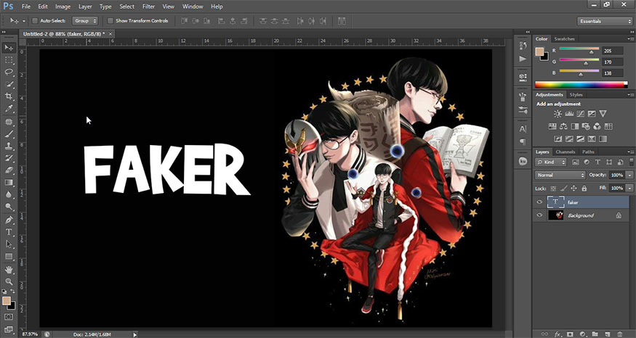Open the Character panel icon
This screenshot has height=338, width=636.
pos(523,129)
